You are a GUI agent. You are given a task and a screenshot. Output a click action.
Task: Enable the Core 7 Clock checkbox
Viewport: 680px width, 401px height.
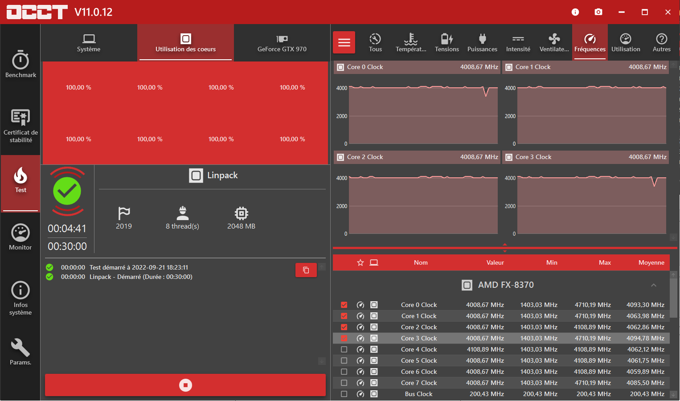coord(344,383)
